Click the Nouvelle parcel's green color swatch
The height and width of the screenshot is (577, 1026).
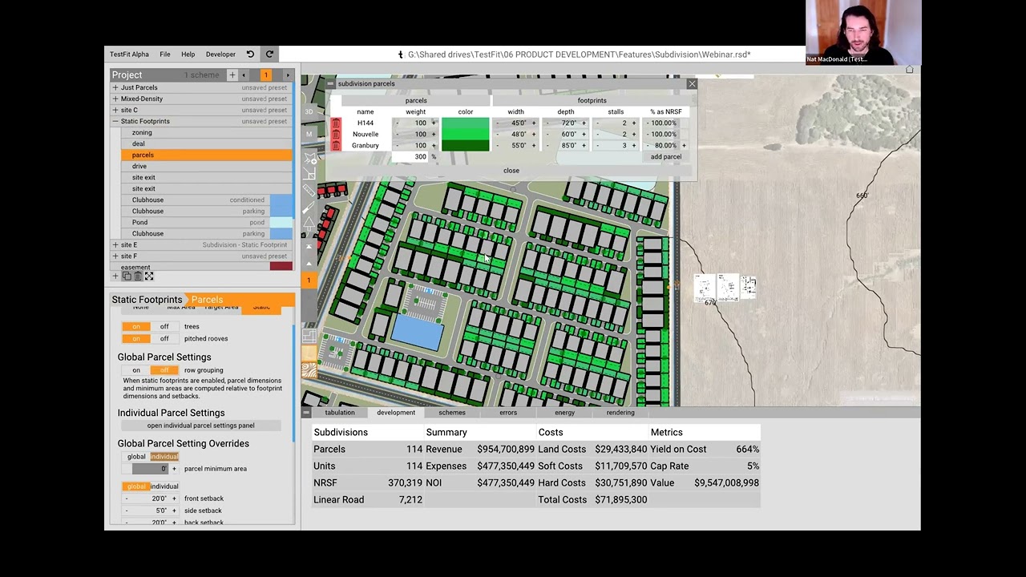click(465, 134)
